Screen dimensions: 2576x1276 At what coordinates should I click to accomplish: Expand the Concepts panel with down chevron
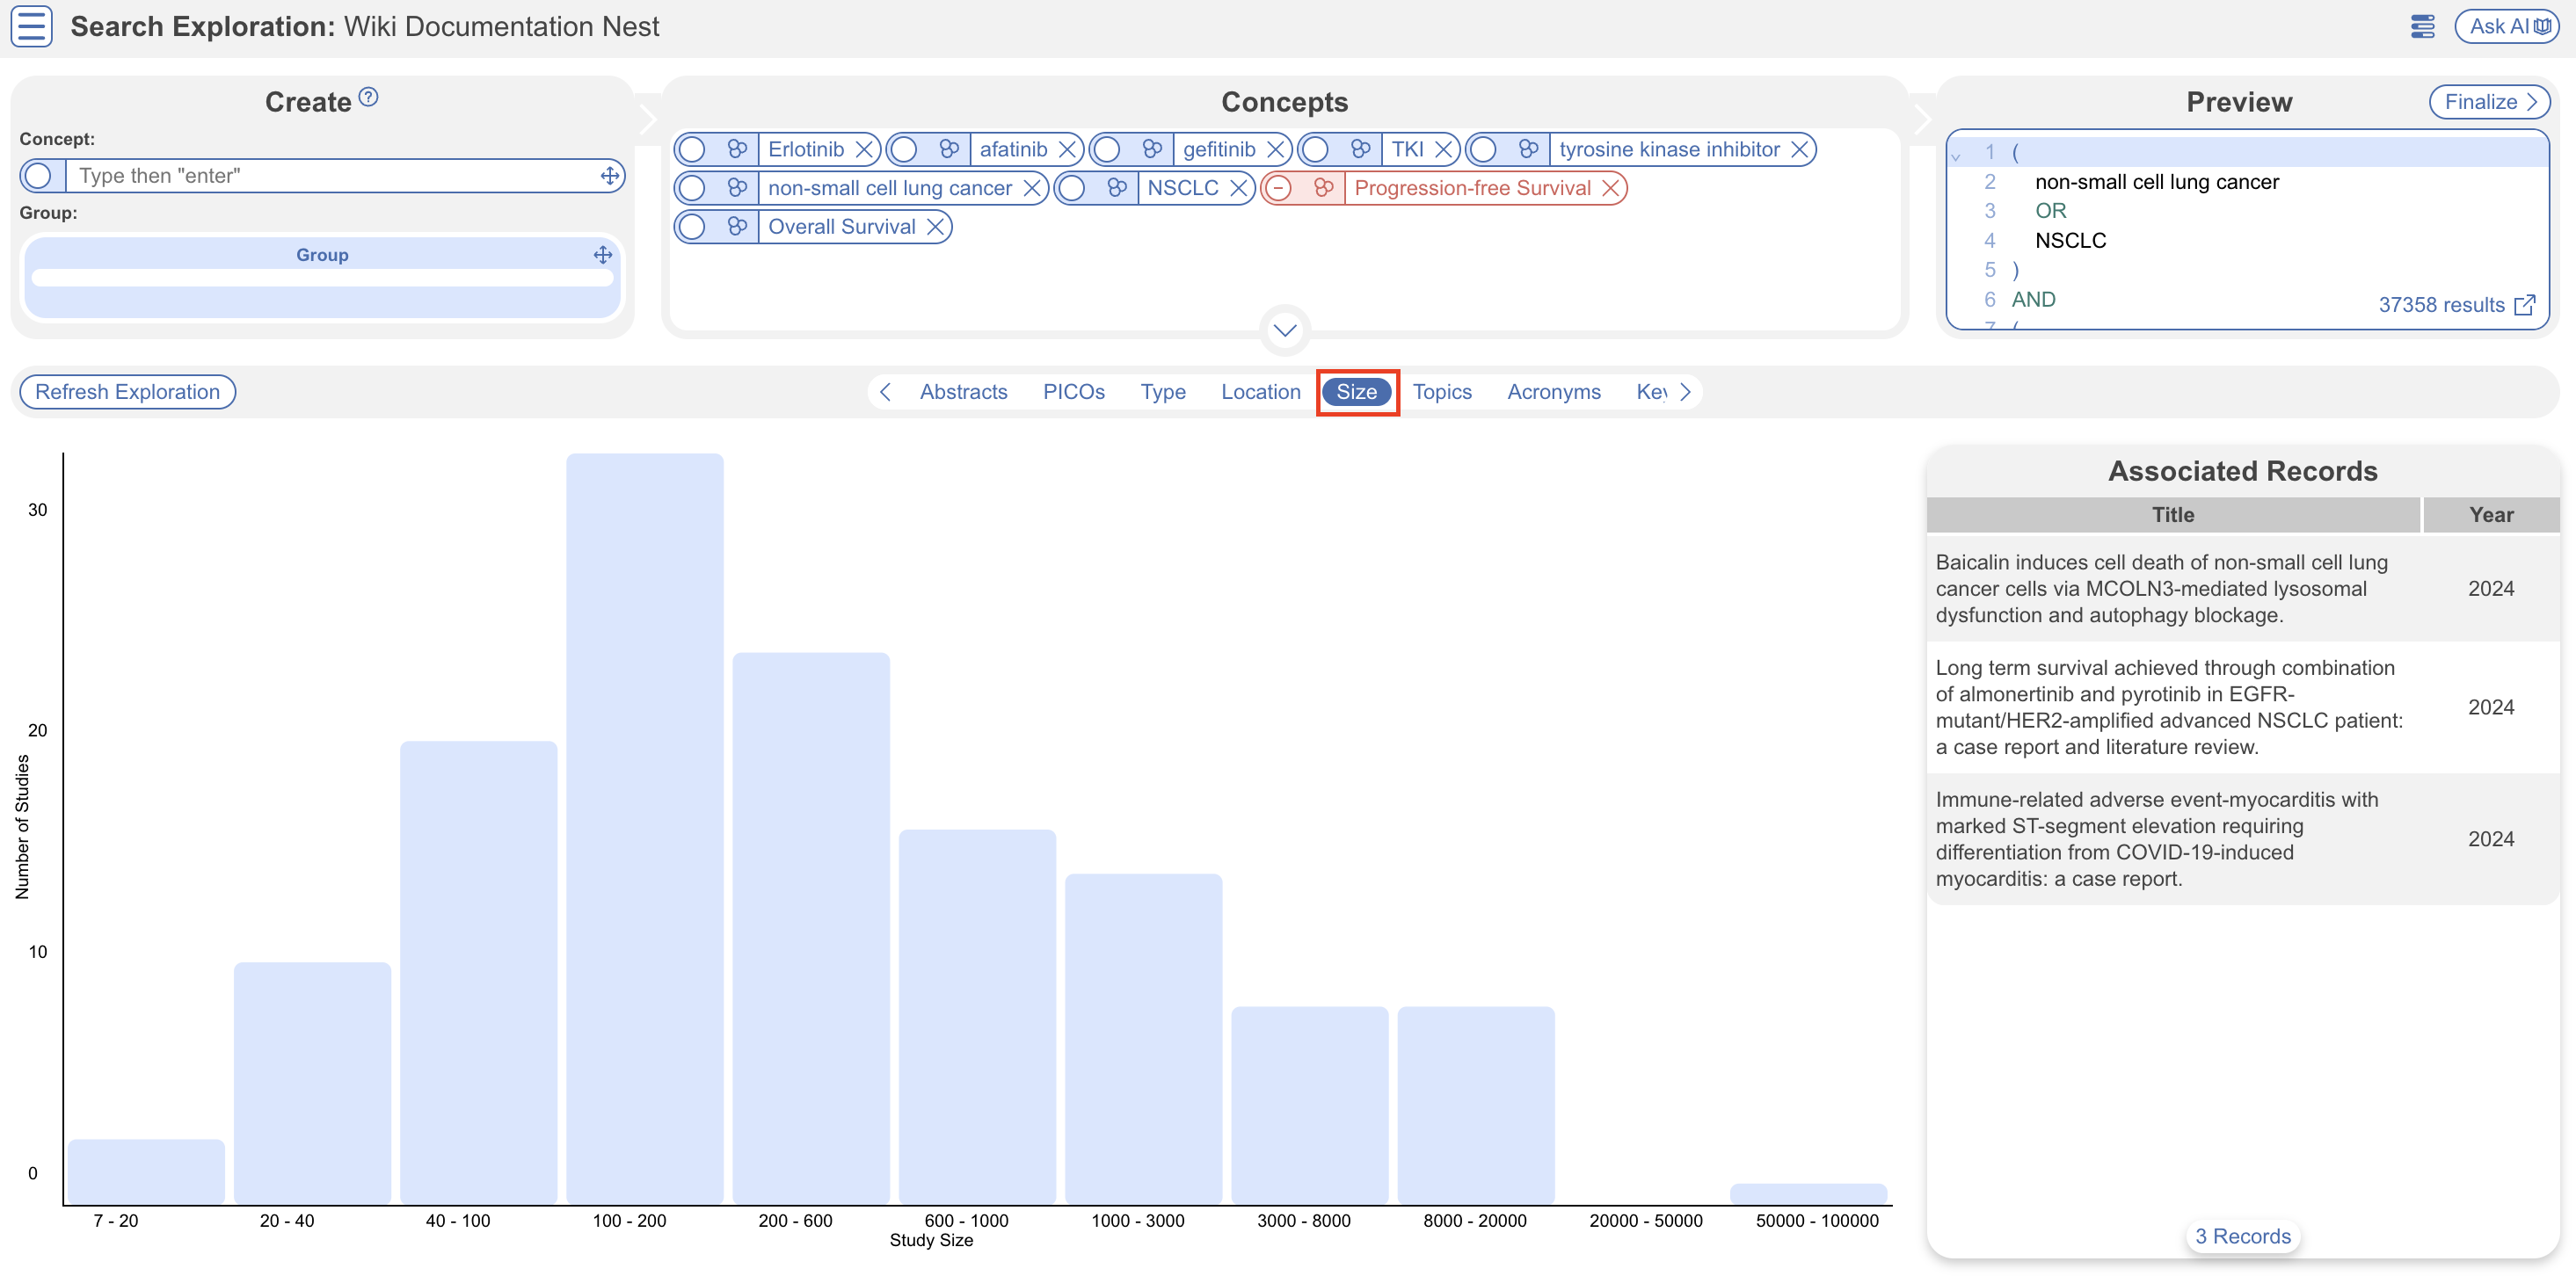[x=1285, y=330]
